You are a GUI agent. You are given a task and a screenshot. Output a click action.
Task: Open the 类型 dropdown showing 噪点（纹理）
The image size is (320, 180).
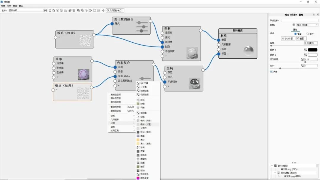coord(306,25)
